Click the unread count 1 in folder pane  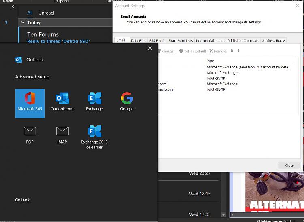pos(6,22)
